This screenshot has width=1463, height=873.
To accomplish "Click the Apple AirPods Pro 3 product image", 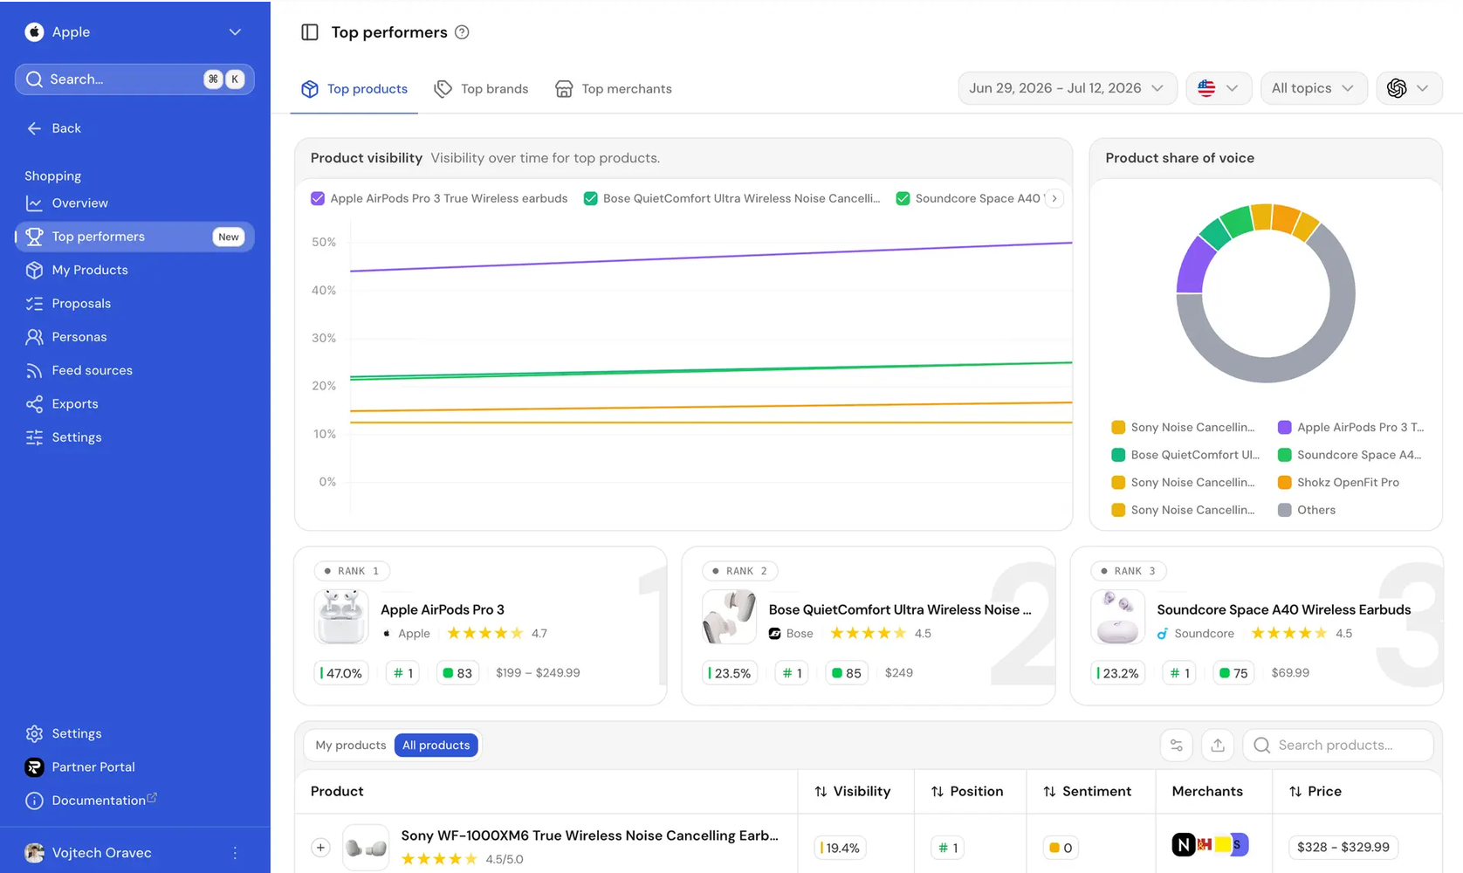I will tap(340, 616).
